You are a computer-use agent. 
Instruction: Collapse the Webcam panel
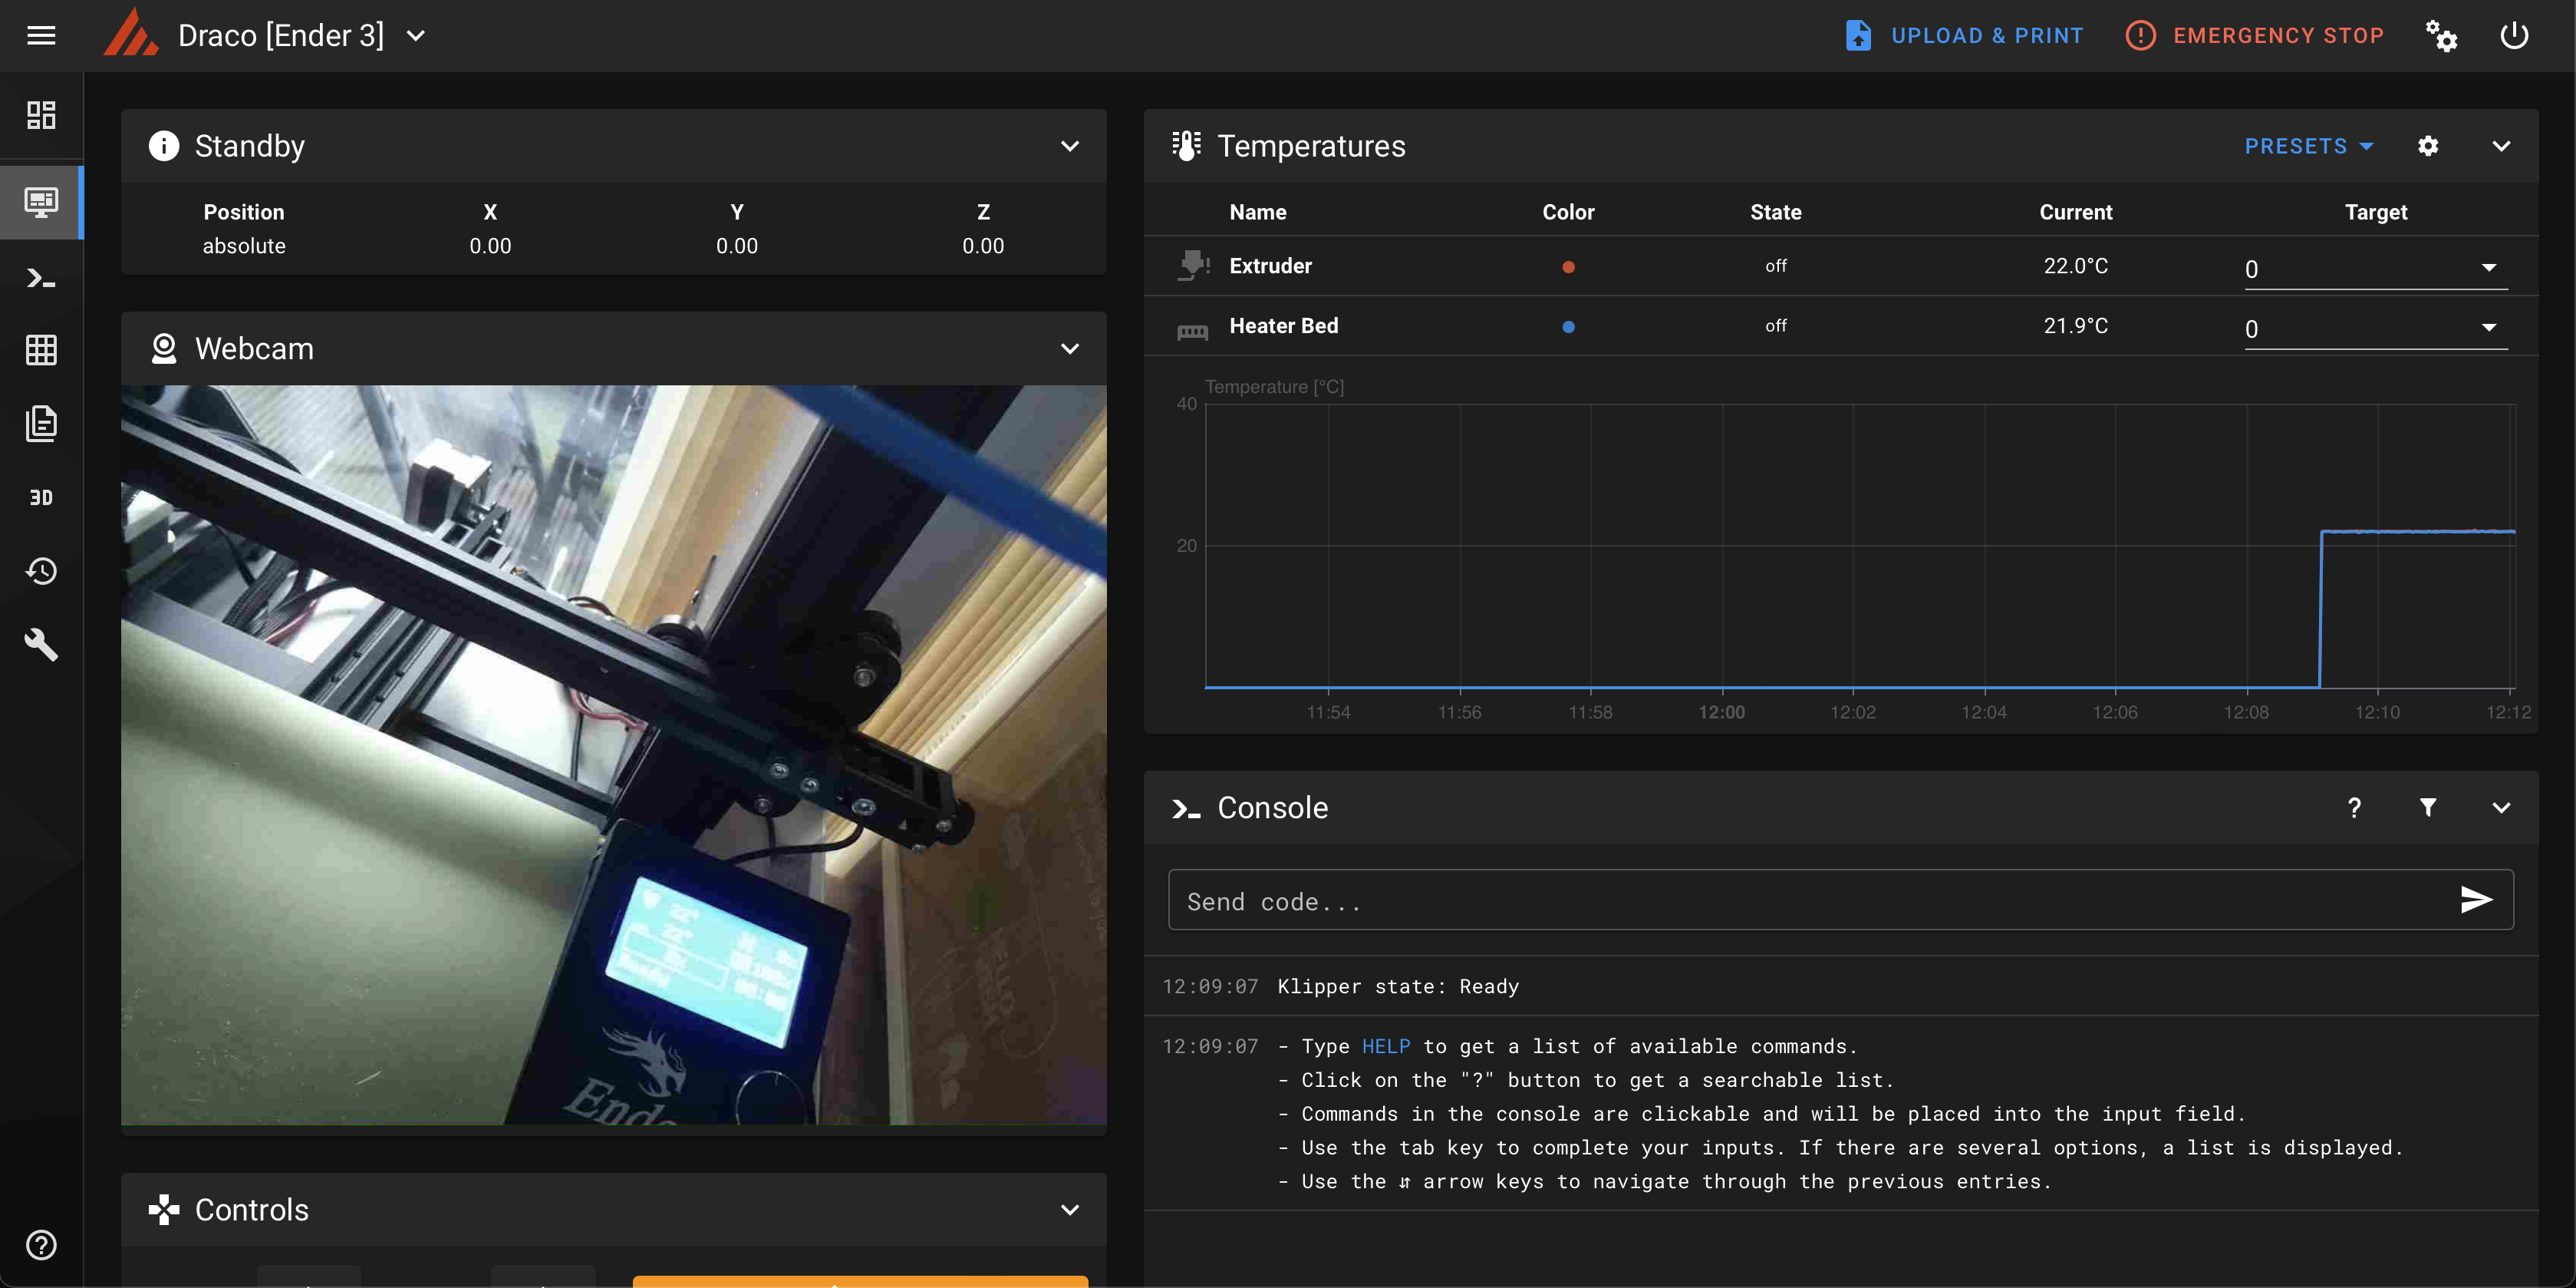click(x=1069, y=348)
